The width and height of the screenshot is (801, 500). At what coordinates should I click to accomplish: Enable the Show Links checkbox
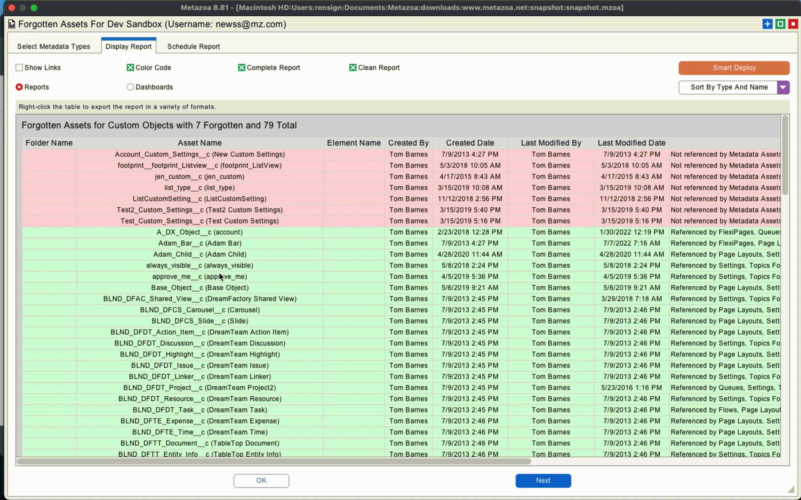[19, 68]
